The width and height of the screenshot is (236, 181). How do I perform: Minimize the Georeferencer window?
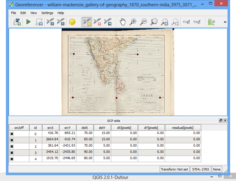pos(202,4)
